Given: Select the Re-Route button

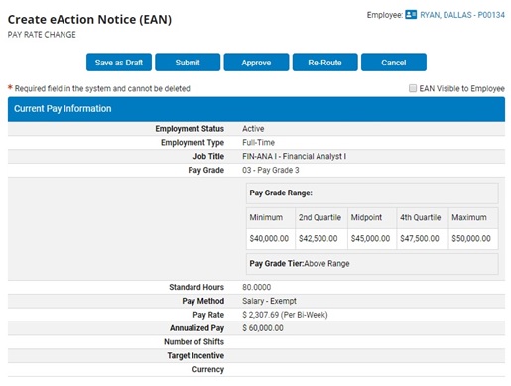Looking at the screenshot, I should (325, 63).
